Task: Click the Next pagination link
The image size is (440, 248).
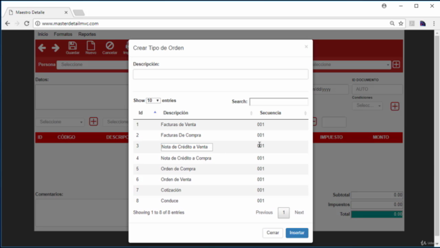Action: click(x=299, y=213)
